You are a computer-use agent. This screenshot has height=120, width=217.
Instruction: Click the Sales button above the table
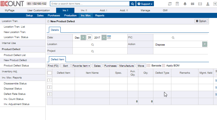[x=97, y=66]
